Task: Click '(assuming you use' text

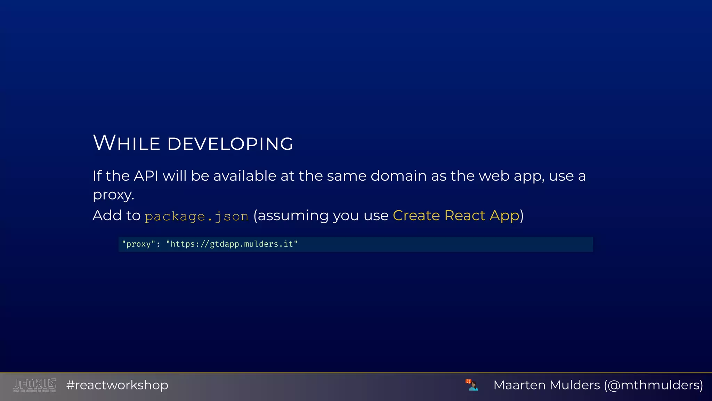Action: 321,215
